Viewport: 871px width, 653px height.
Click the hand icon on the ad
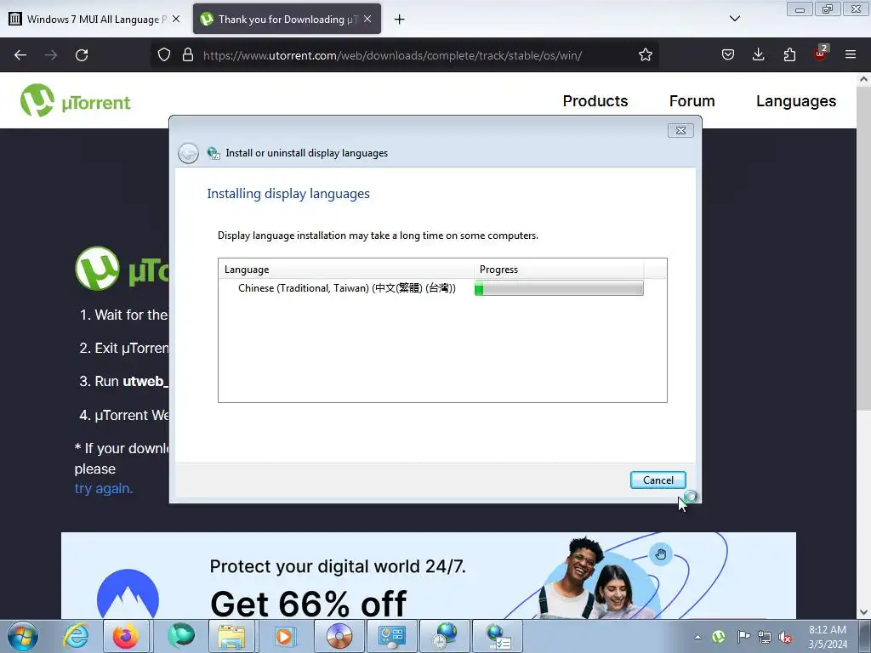(660, 554)
